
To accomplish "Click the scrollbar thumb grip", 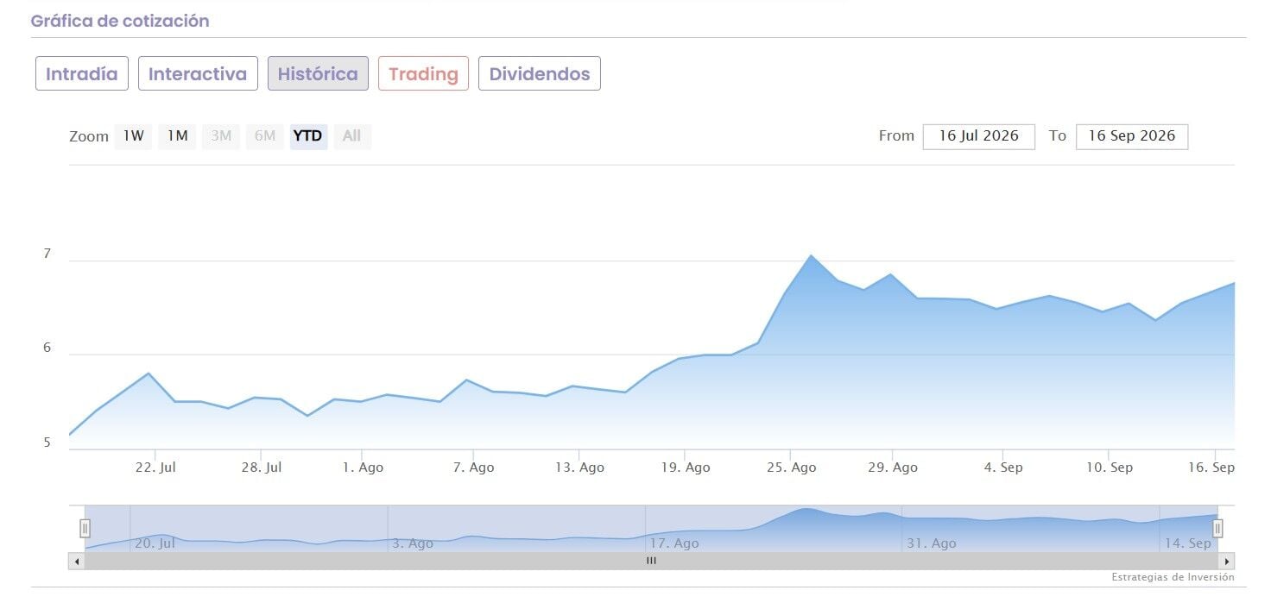I will click(x=651, y=561).
